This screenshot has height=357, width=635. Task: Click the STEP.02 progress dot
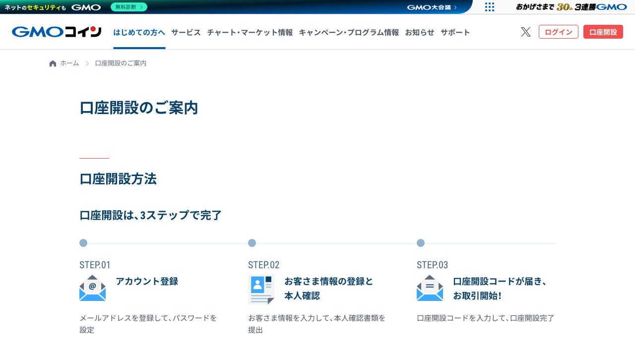(252, 243)
